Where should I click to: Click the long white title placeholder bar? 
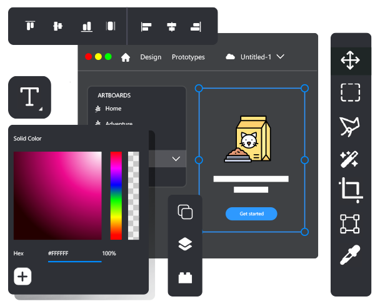pyautogui.click(x=251, y=179)
